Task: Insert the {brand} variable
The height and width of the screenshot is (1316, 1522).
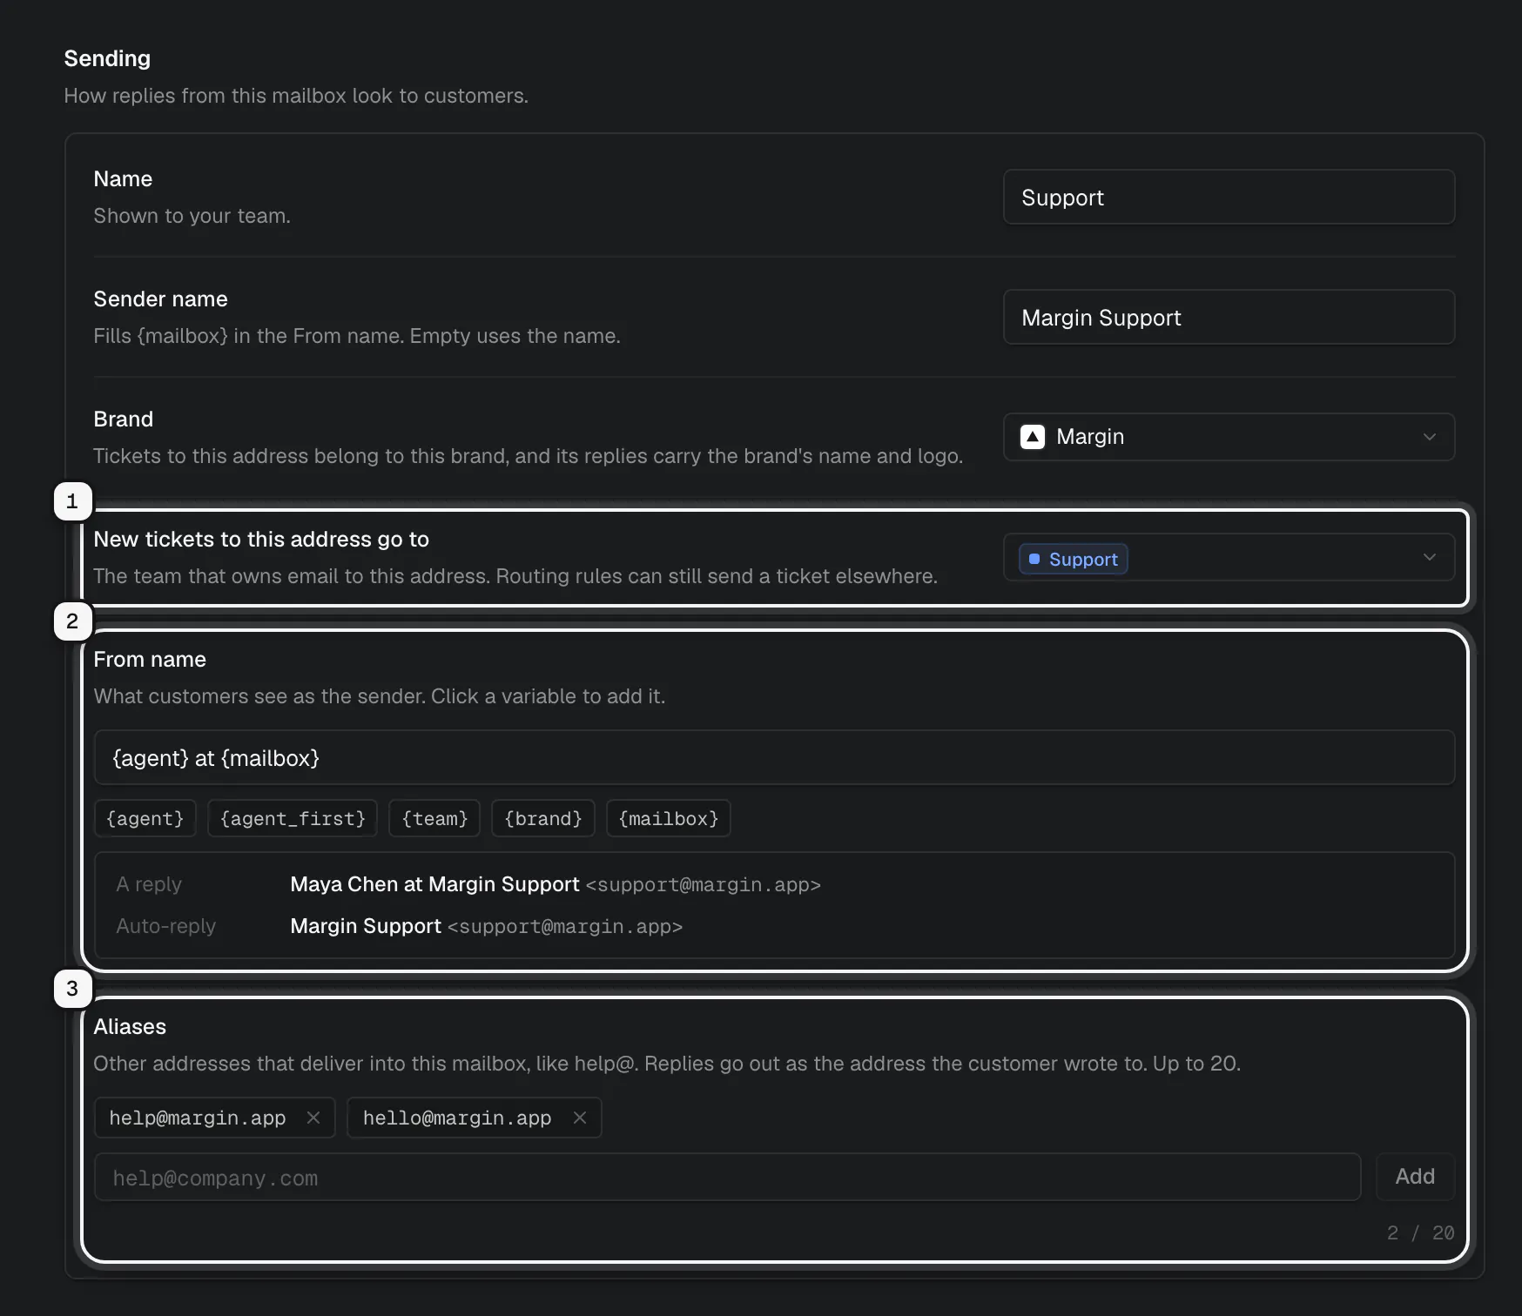Action: click(543, 819)
